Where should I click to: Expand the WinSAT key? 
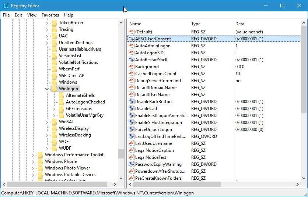point(47,122)
